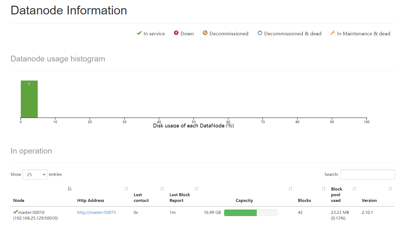
Task: Click the (0.13%) block pool percentage
Action: 338,218
